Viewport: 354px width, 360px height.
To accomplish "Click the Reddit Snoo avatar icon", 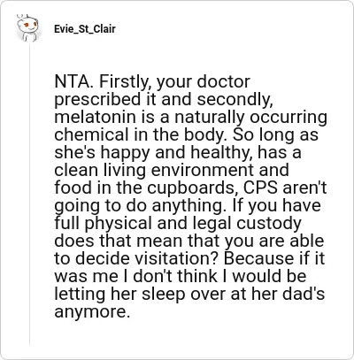I will [27, 28].
